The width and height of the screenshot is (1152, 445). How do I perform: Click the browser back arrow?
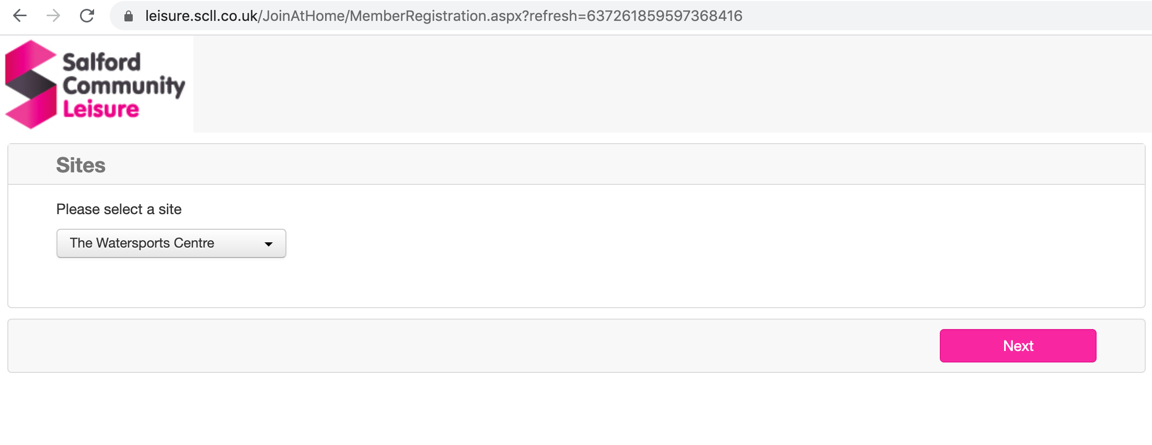20,16
